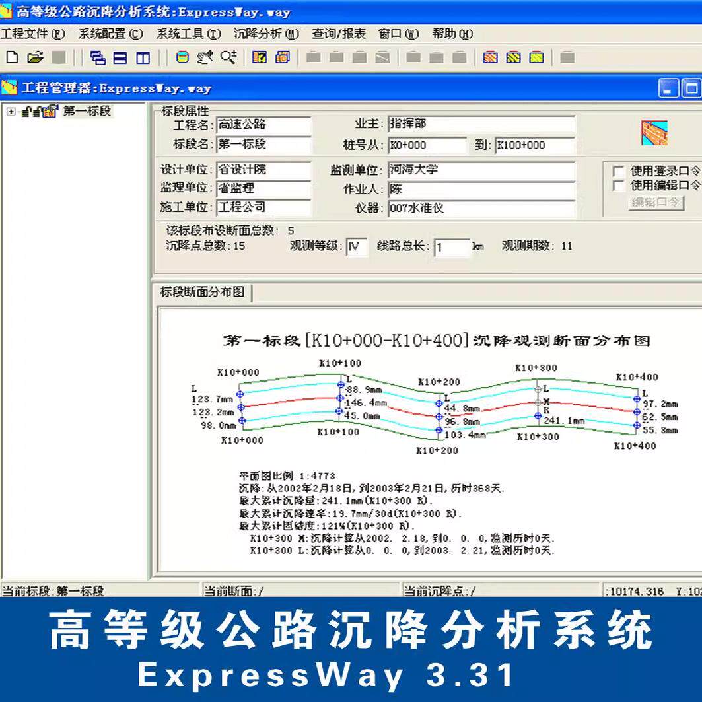The image size is (702, 702).
Task: Open the 系统配置(C) menu
Action: 110,34
